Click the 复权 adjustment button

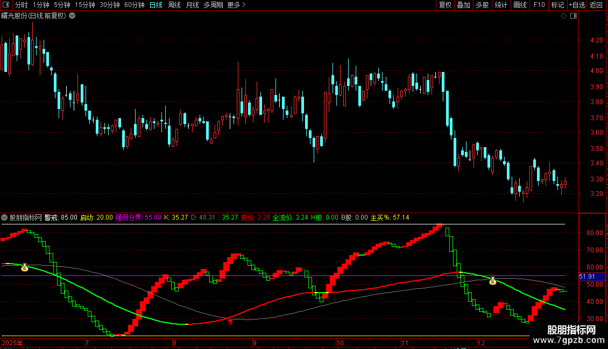coord(445,5)
